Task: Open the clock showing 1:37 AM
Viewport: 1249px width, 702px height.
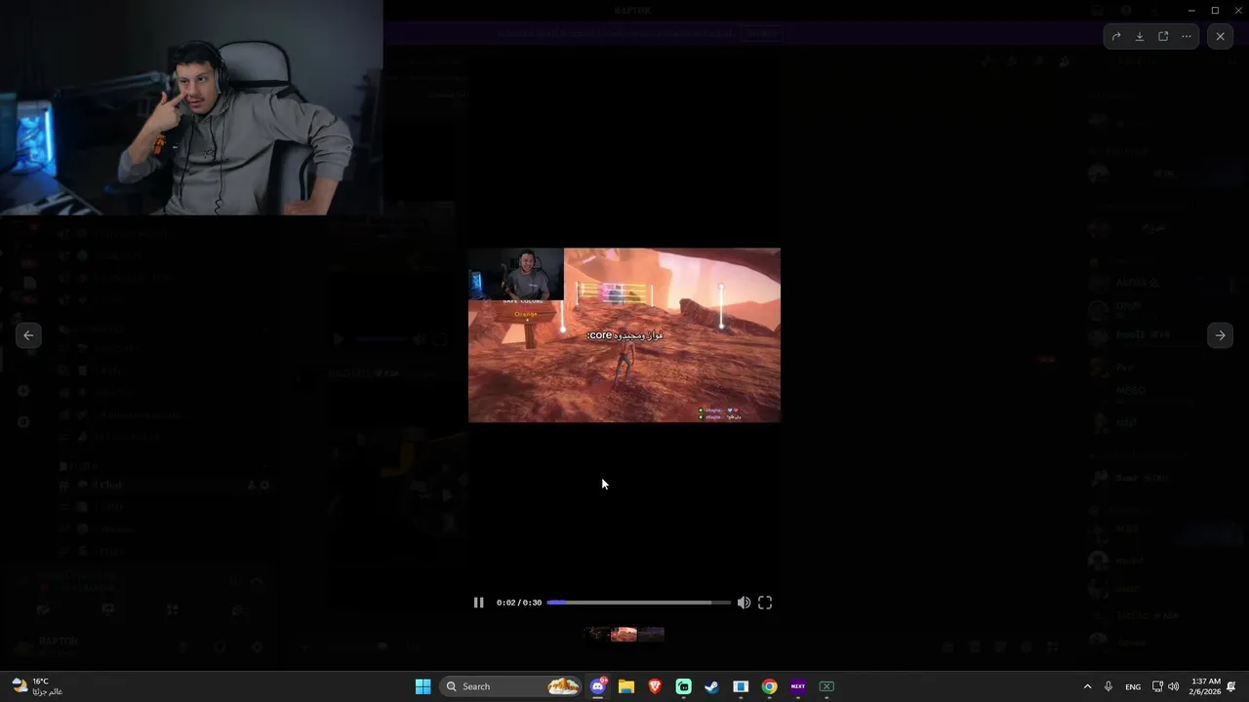Action: (1205, 686)
